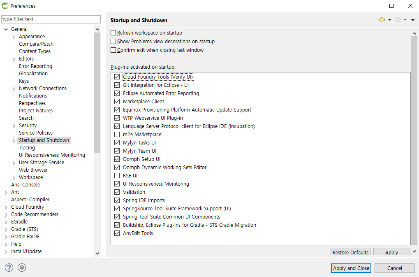Uncheck Git integration for Eclipse - UI
The height and width of the screenshot is (277, 419).
point(117,85)
